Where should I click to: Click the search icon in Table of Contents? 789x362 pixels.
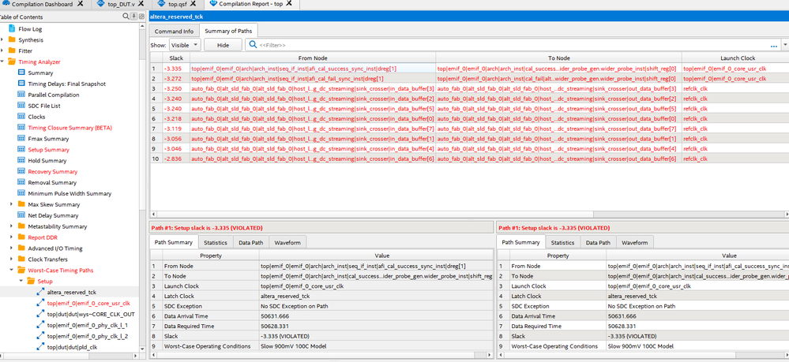(126, 17)
